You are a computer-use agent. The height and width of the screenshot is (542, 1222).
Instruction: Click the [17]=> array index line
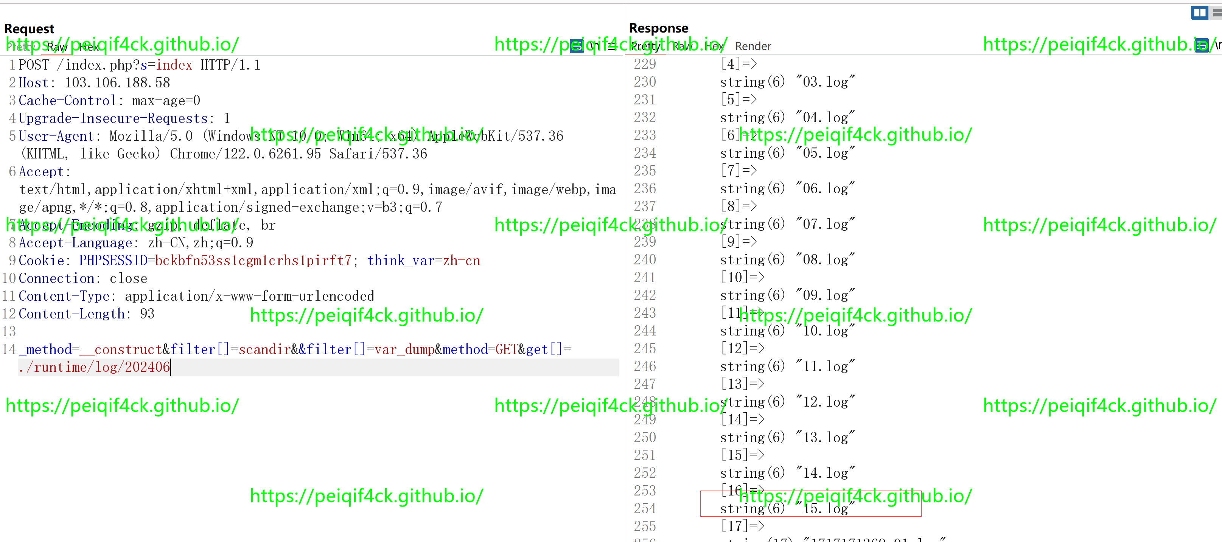click(x=742, y=526)
